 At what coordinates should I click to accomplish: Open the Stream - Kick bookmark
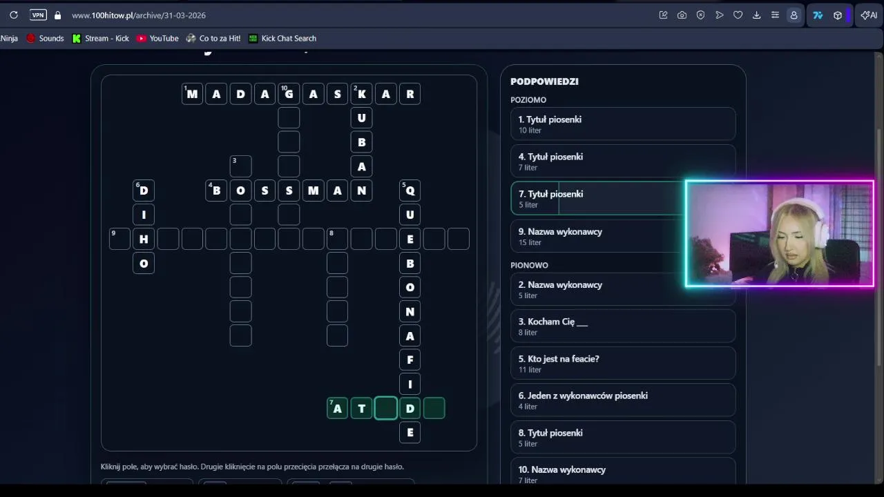point(101,39)
